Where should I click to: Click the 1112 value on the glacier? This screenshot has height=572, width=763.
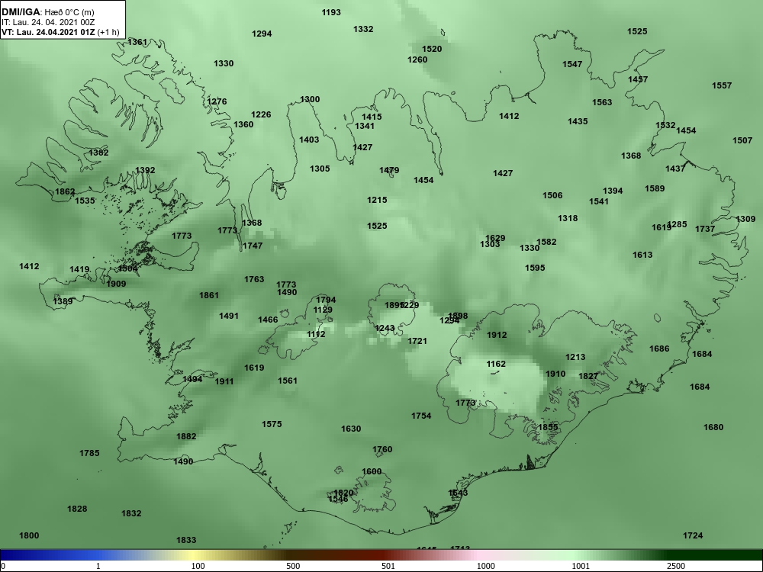coord(316,334)
